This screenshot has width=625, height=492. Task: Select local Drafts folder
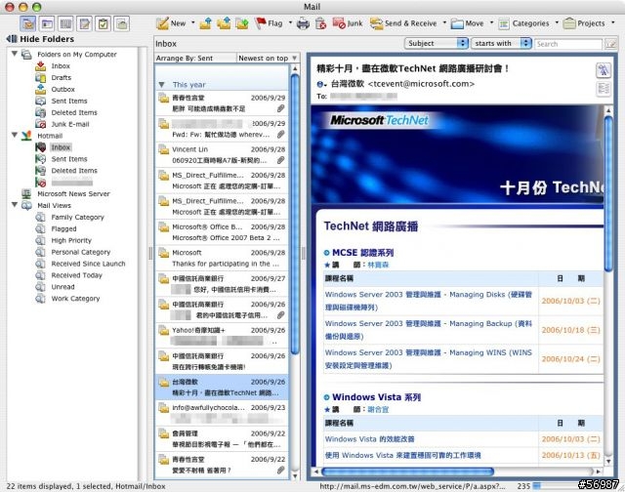point(61,78)
